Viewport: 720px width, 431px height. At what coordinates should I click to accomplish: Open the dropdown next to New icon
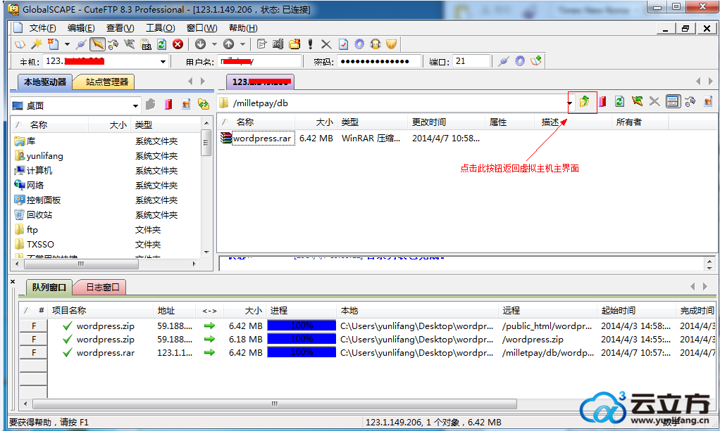point(67,44)
